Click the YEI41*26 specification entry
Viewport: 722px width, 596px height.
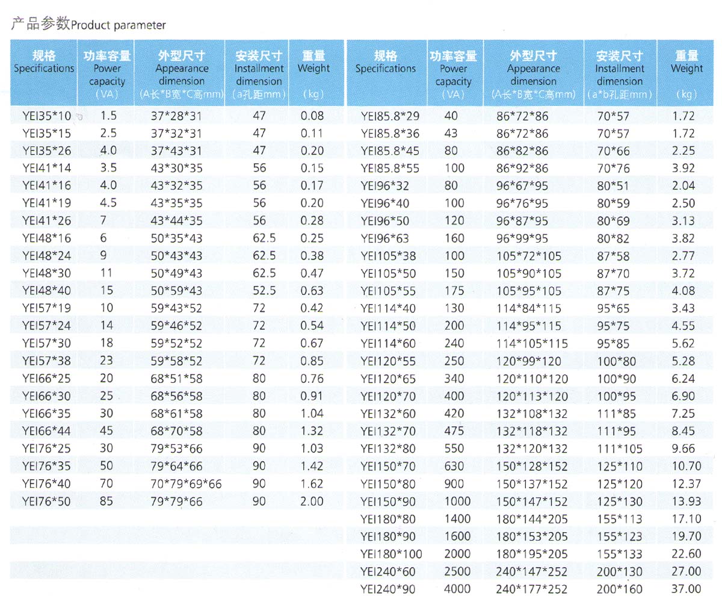(46, 221)
